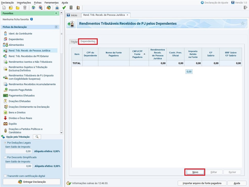Screen dimensions: 249x187
Task: Open the Importações menu
Action: (24, 3)
